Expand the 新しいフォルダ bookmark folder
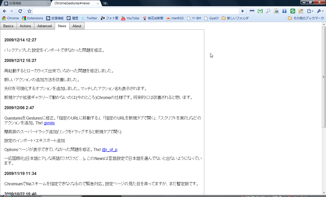326x197 pixels. coord(235,18)
